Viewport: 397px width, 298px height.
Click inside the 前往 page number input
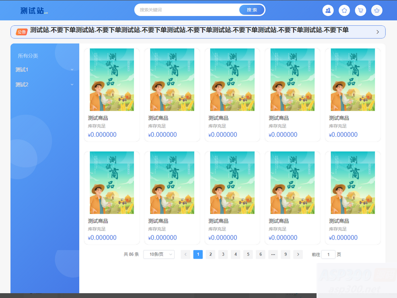tap(329, 254)
